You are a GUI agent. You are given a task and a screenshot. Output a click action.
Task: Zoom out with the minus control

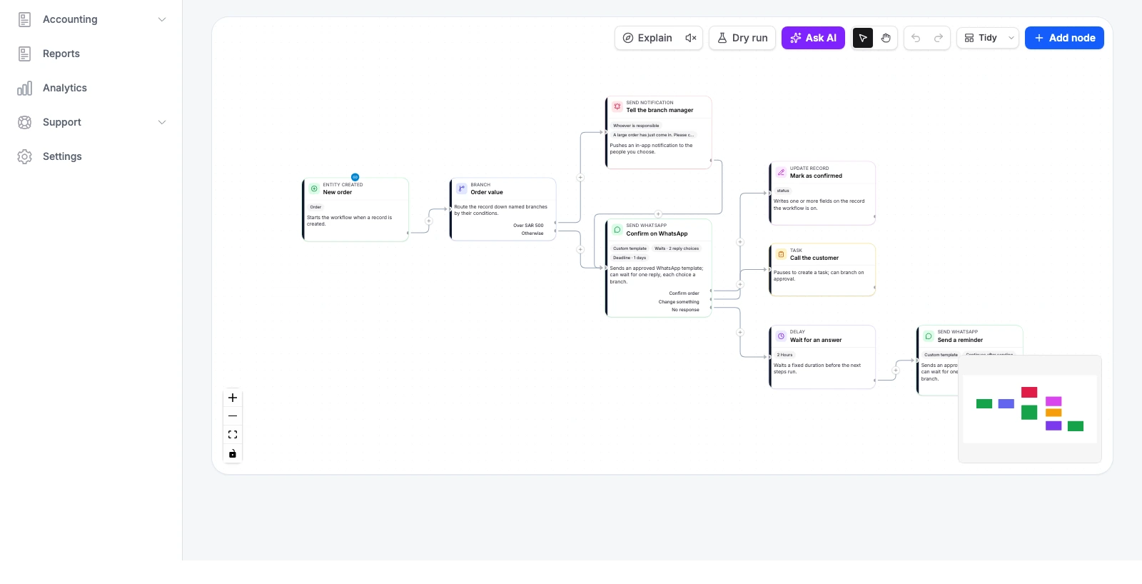(x=233, y=416)
